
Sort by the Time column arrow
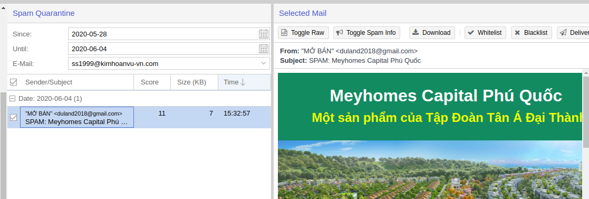click(x=243, y=82)
